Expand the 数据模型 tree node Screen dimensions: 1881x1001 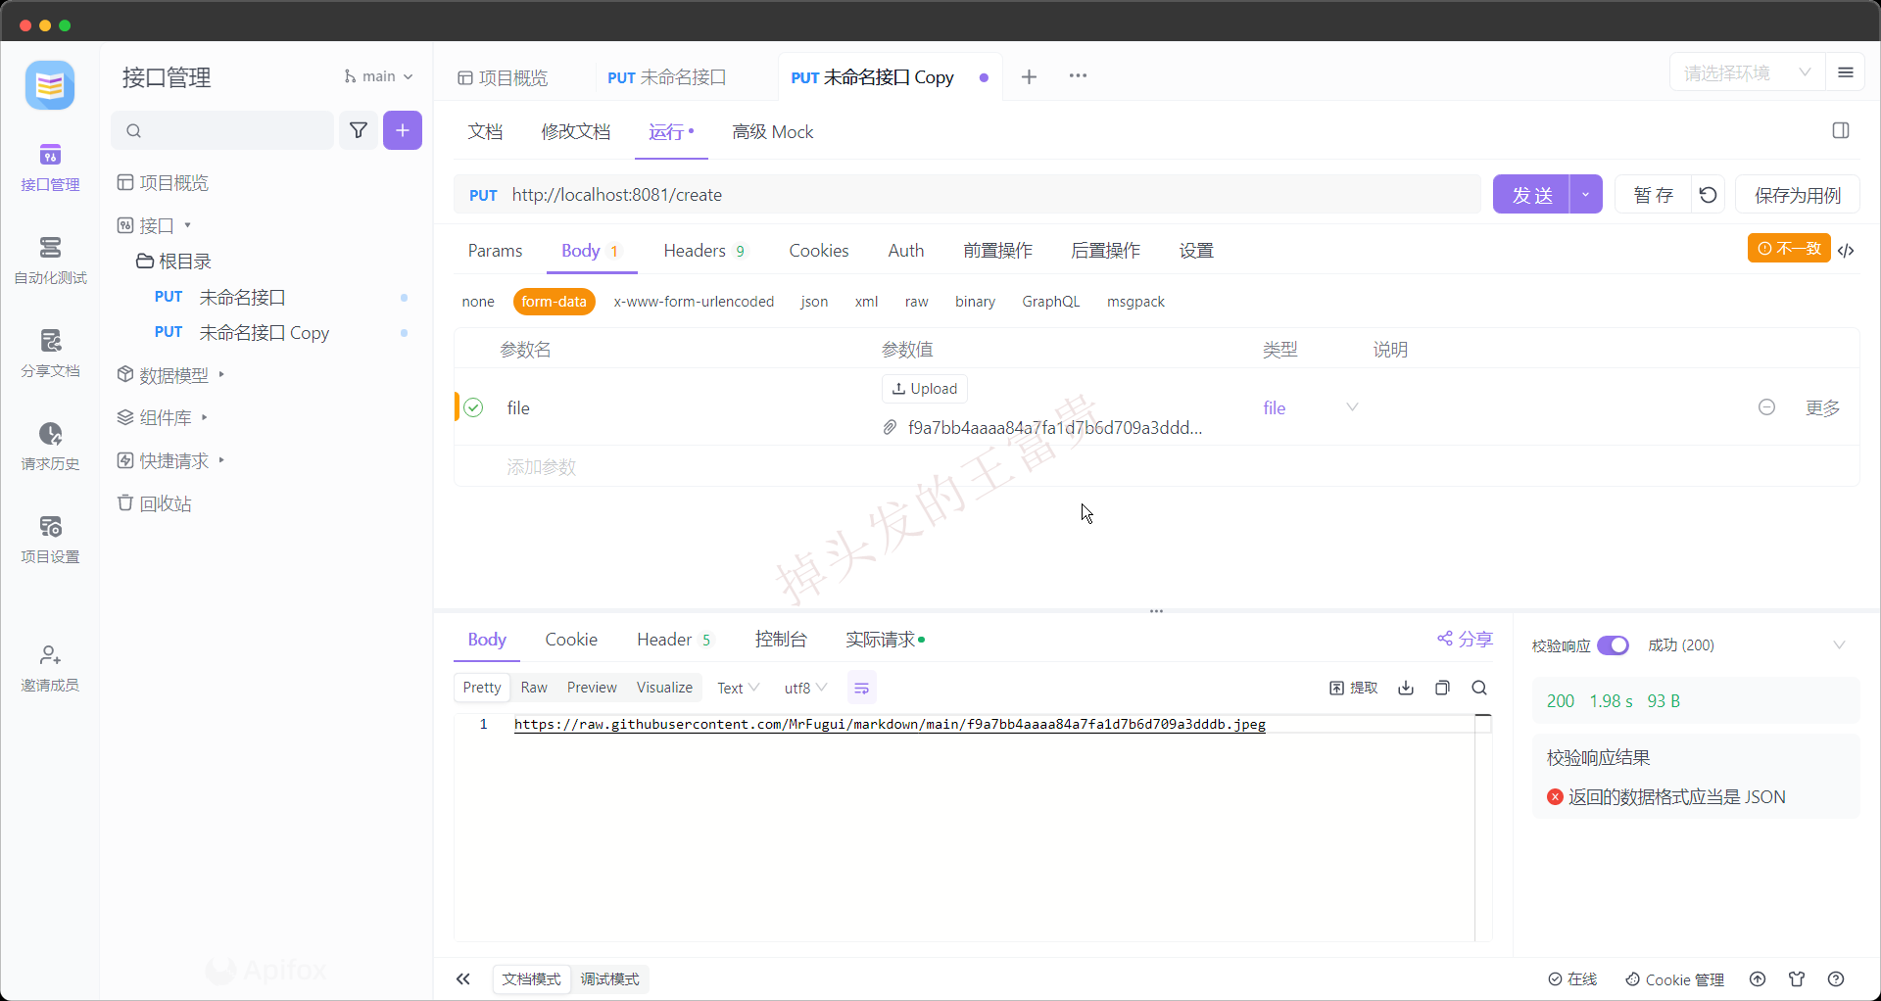point(221,375)
